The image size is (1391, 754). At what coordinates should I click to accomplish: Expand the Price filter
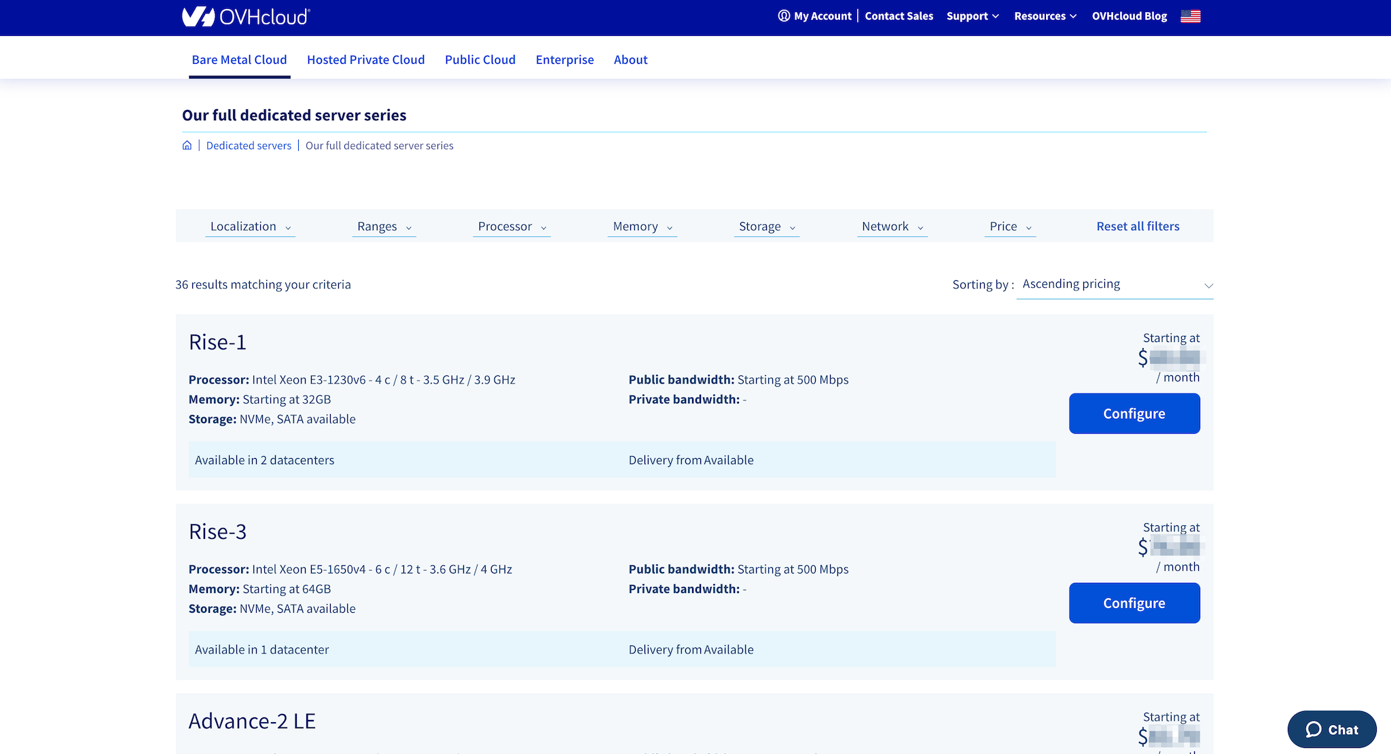[x=1010, y=227]
